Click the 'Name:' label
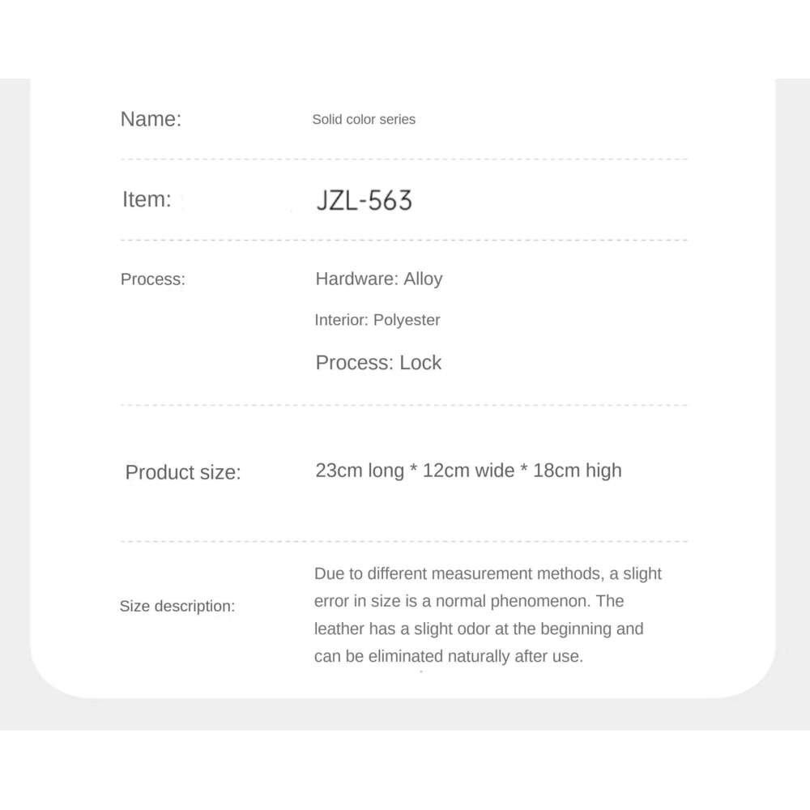 151,119
